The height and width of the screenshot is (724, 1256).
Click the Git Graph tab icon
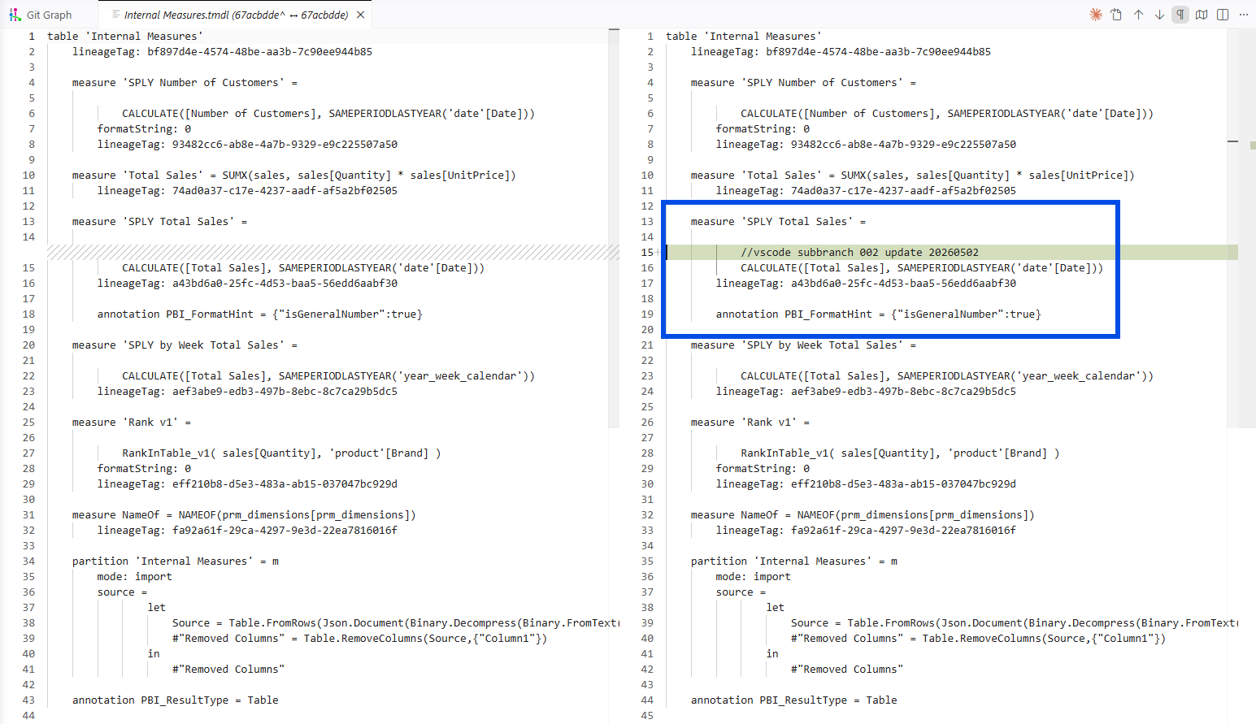pos(15,15)
